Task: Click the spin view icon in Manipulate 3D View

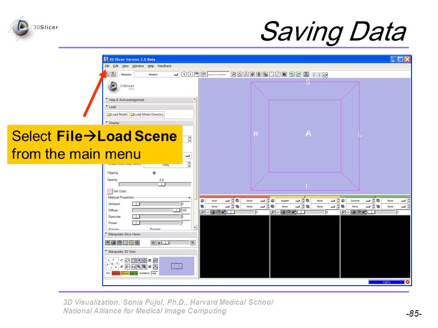Action: tap(127, 261)
